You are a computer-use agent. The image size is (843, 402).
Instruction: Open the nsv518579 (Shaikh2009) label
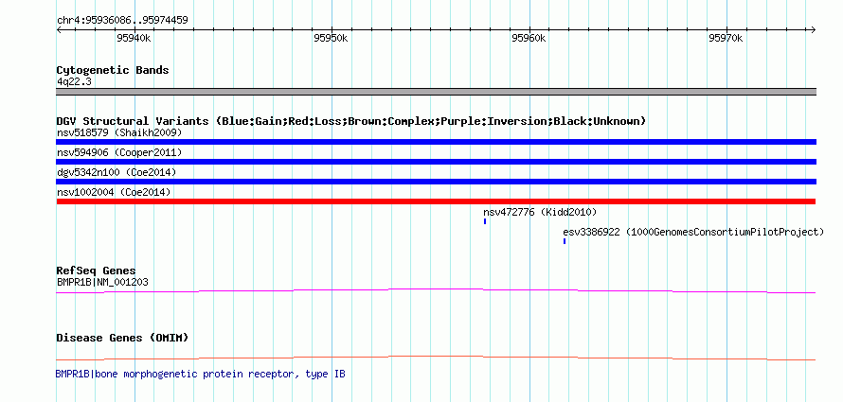click(x=119, y=132)
